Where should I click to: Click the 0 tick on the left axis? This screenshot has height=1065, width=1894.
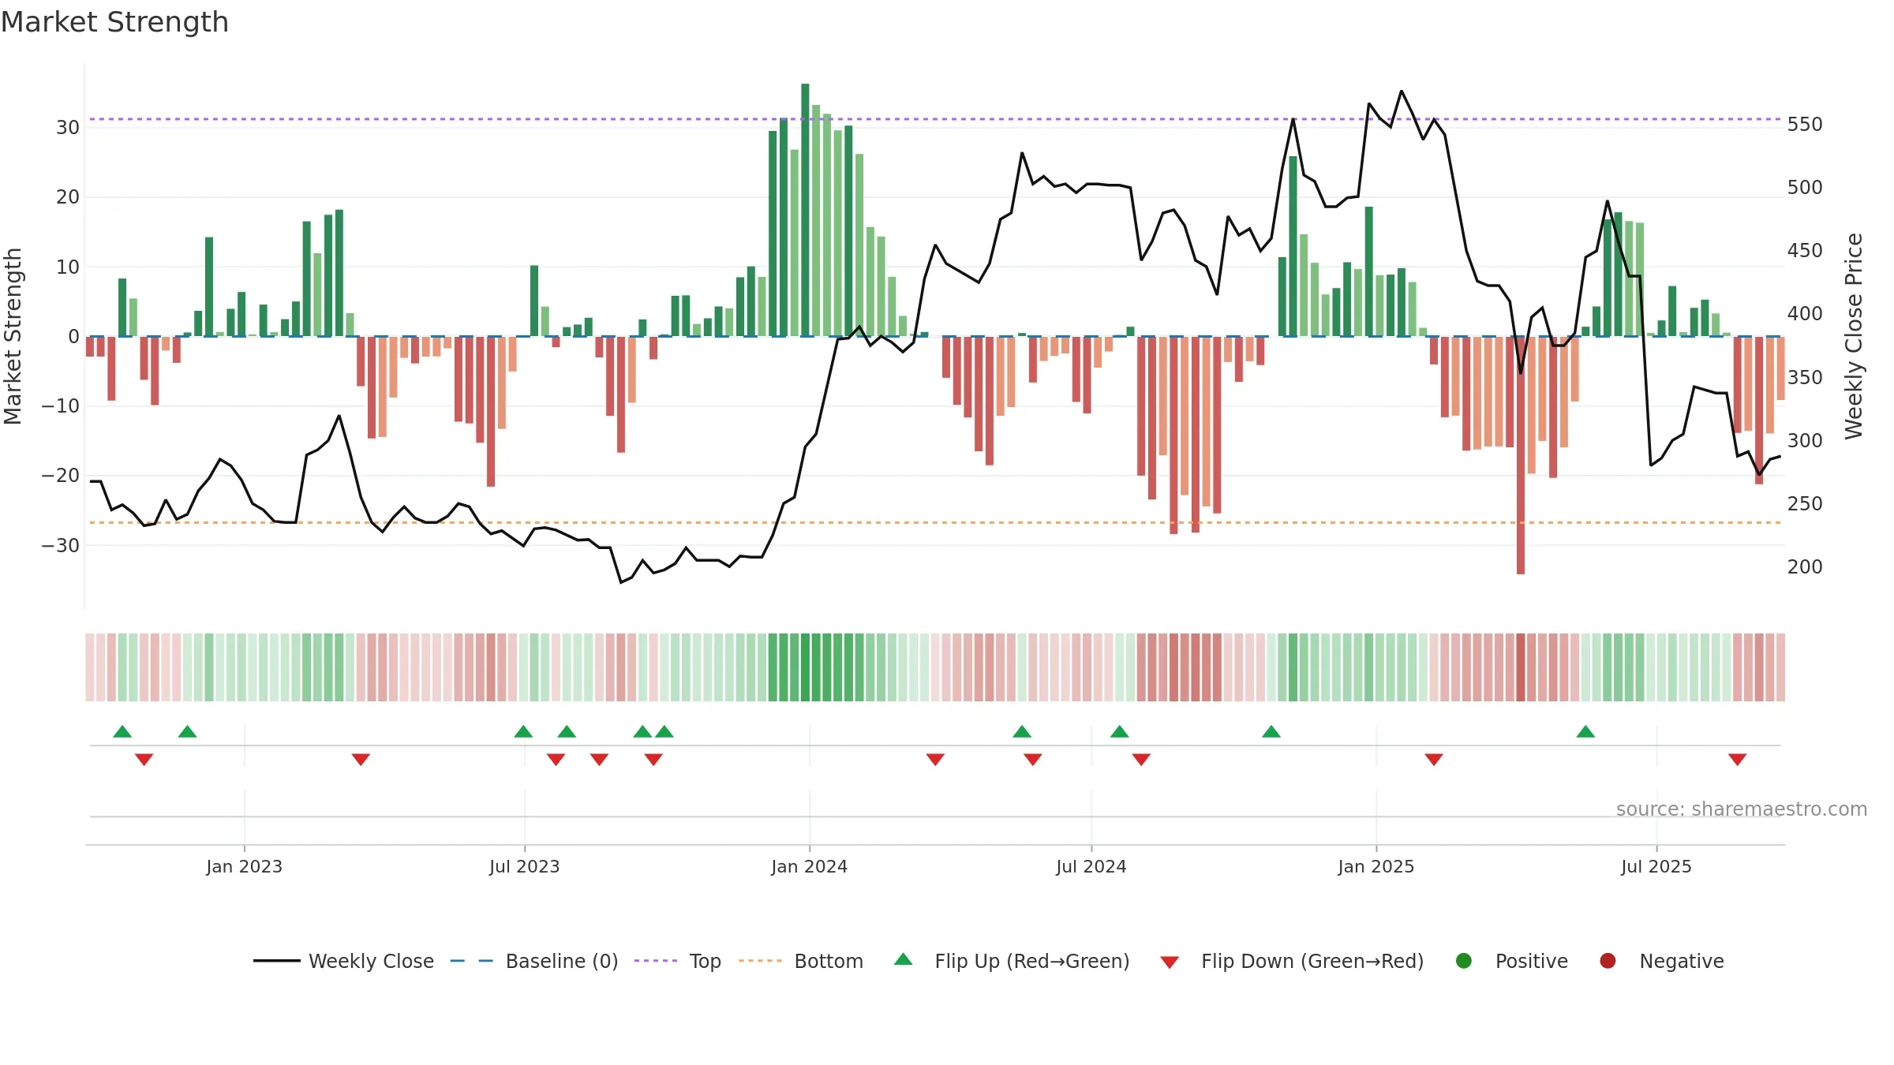pyautogui.click(x=74, y=336)
